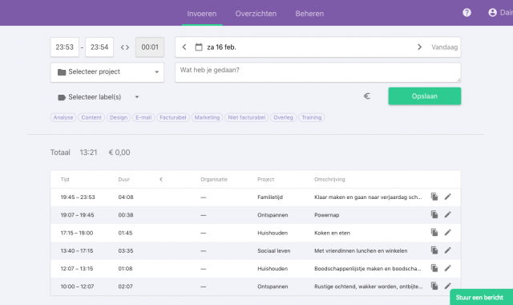
Task: Edit the Rustige ochtend entry
Action: pyautogui.click(x=448, y=286)
